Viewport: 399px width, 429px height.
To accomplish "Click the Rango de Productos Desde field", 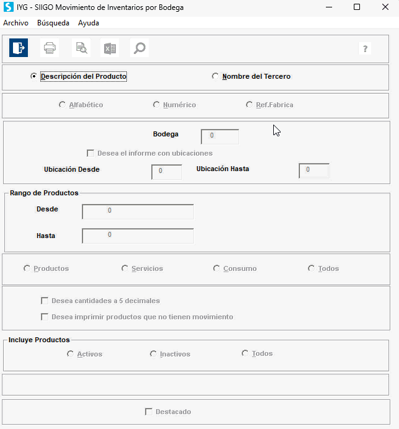I will (138, 212).
